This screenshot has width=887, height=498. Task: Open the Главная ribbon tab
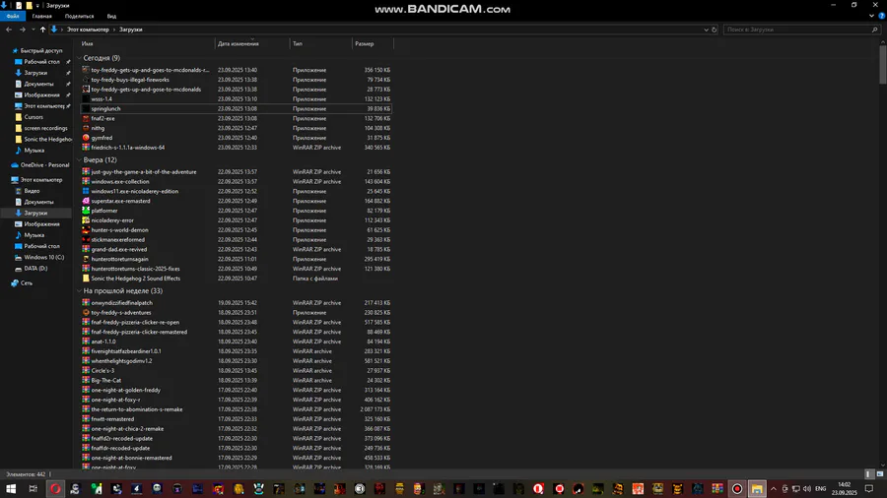point(41,17)
